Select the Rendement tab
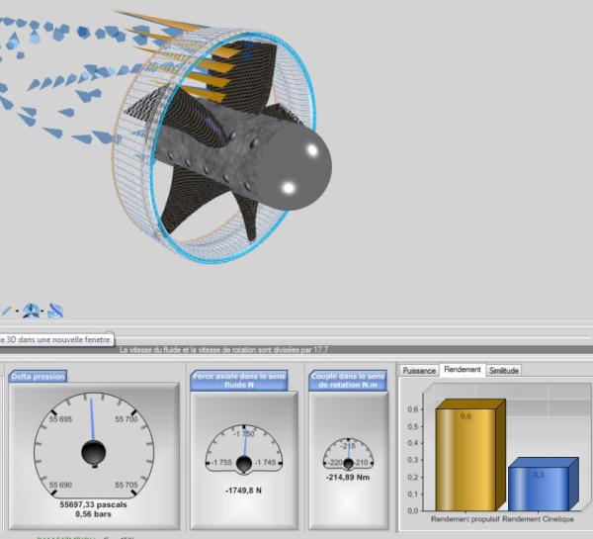The width and height of the screenshot is (593, 539). (x=463, y=370)
